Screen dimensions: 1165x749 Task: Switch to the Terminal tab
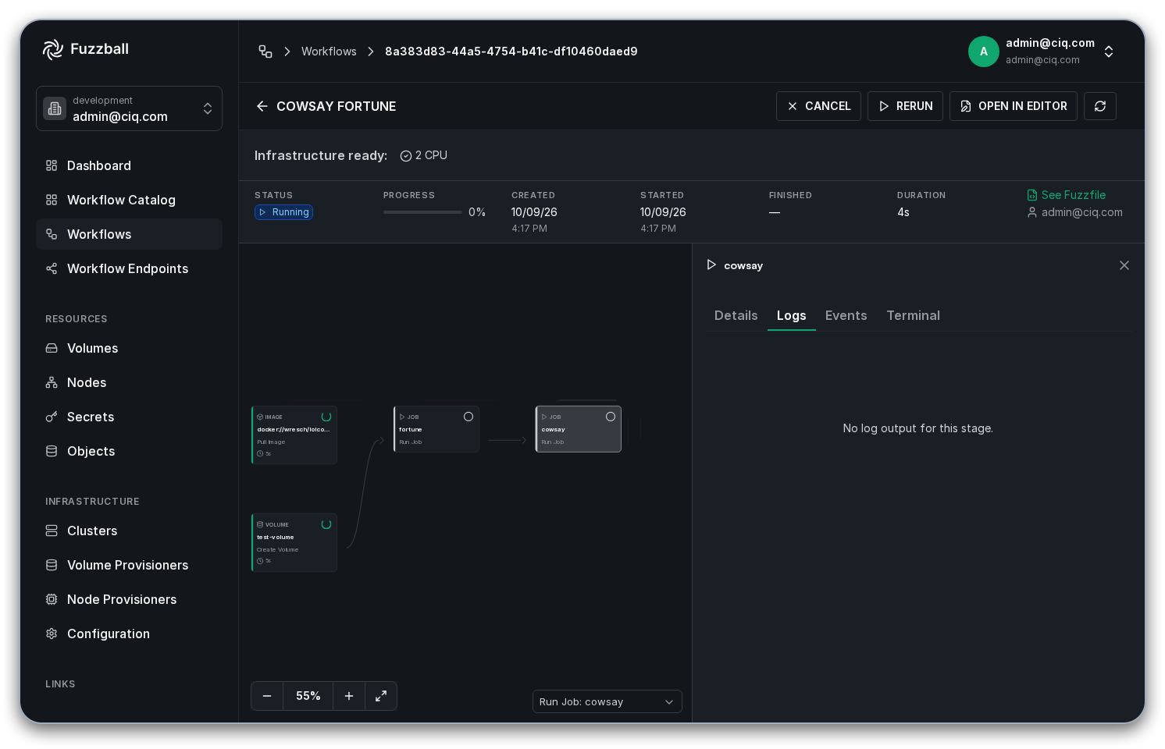tap(914, 315)
